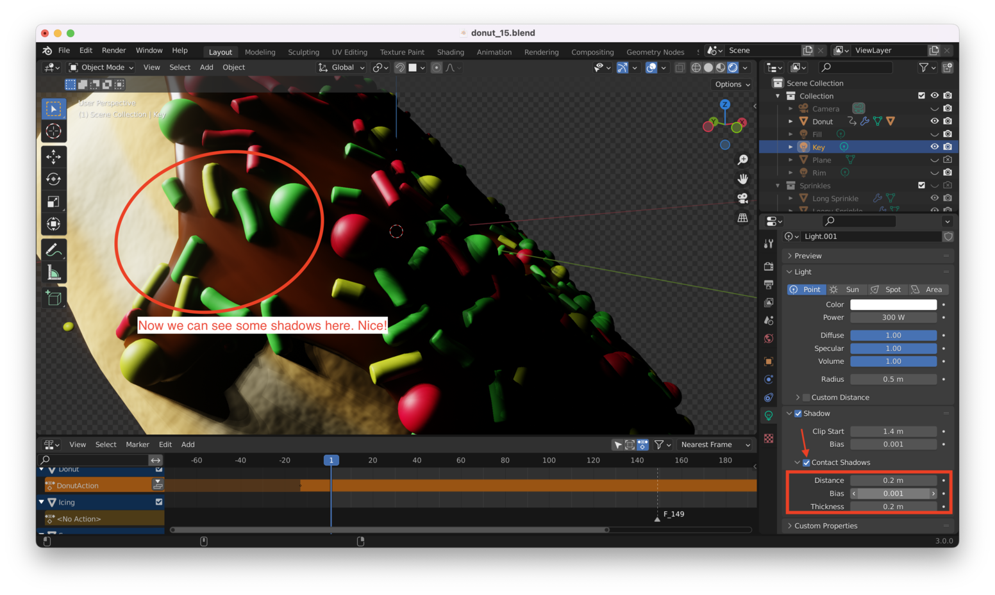995x595 pixels.
Task: Open the Render menu
Action: tap(113, 51)
